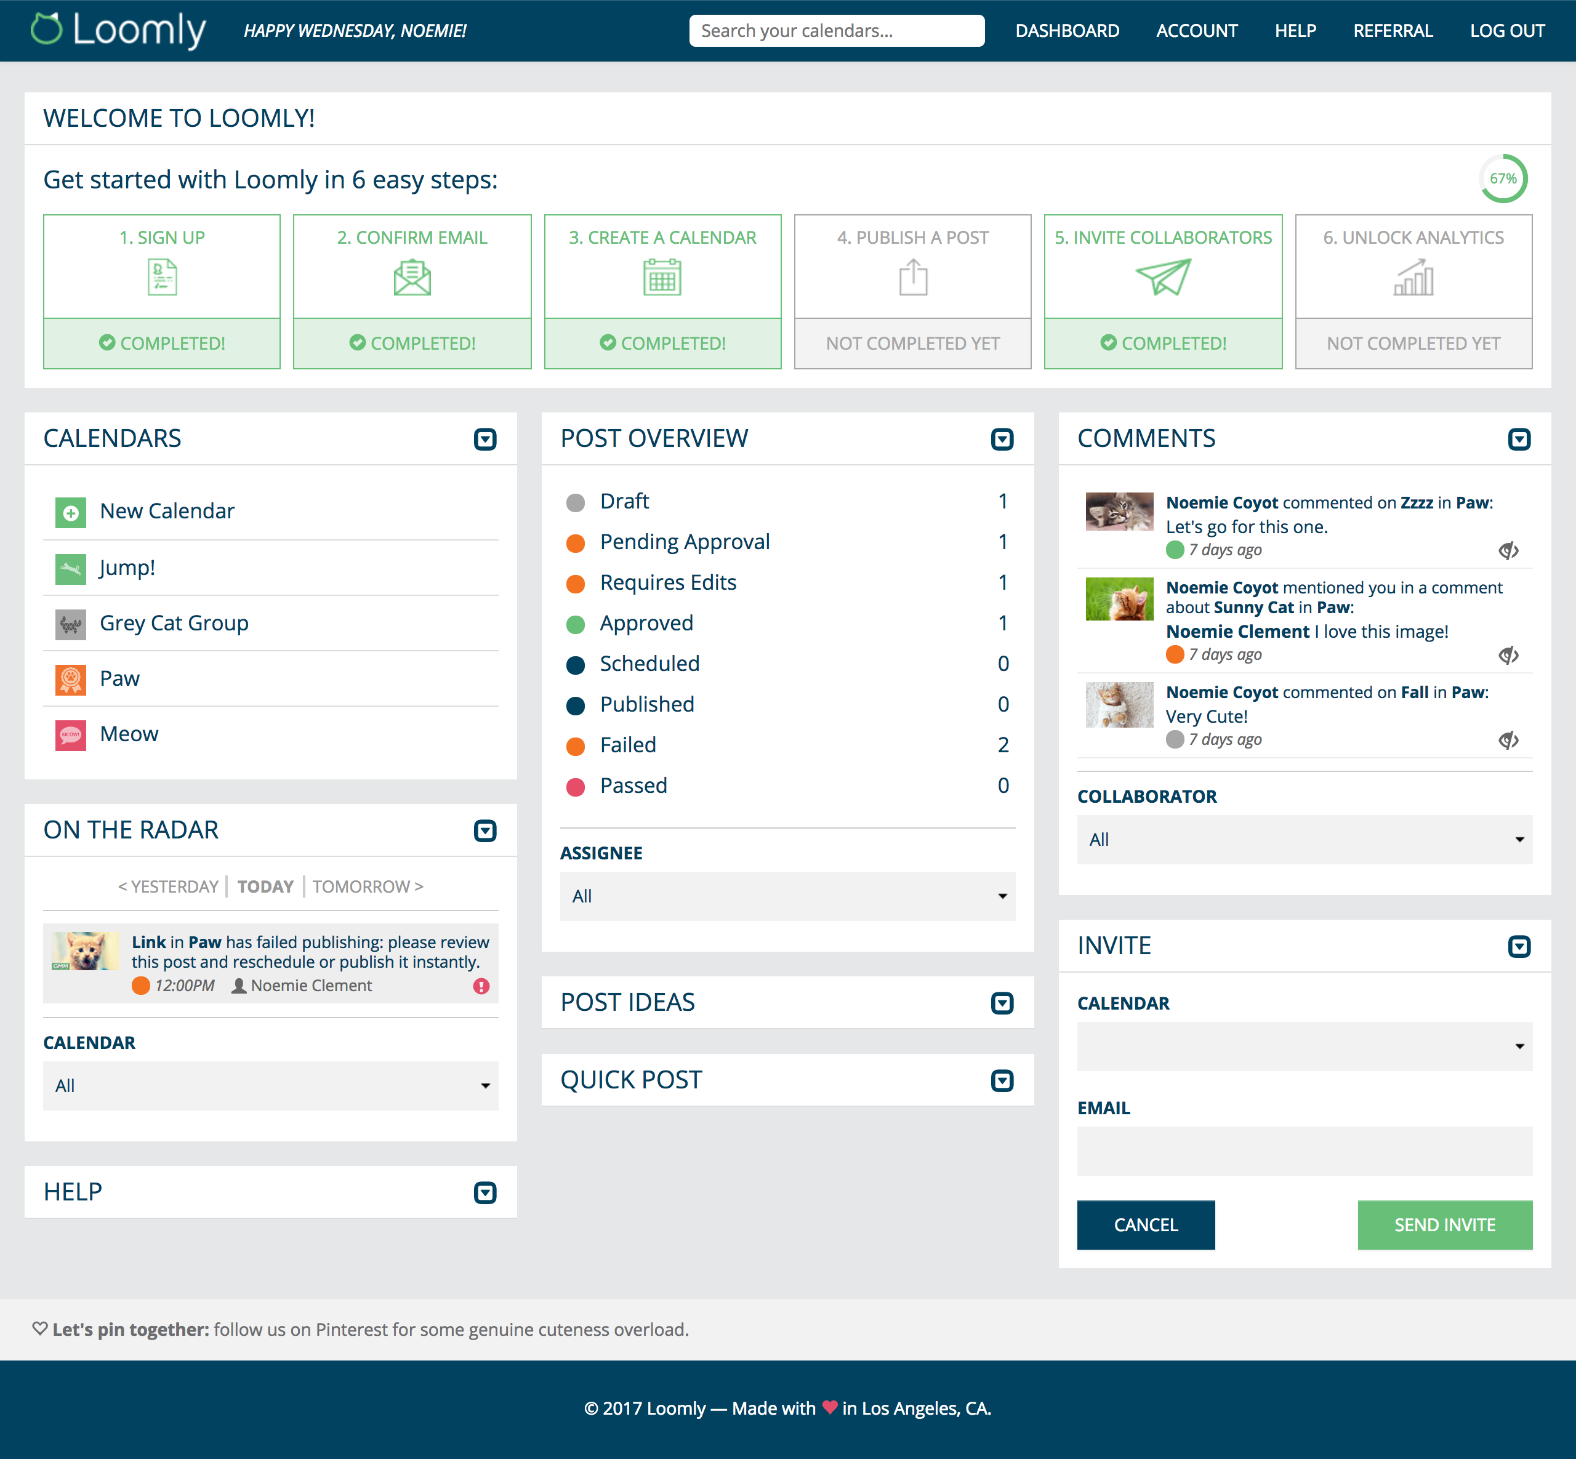Click the Invite Collaborators paper plane icon
This screenshot has width=1576, height=1459.
click(x=1163, y=277)
